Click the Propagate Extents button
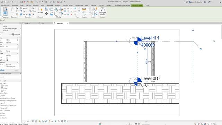 point(103,11)
